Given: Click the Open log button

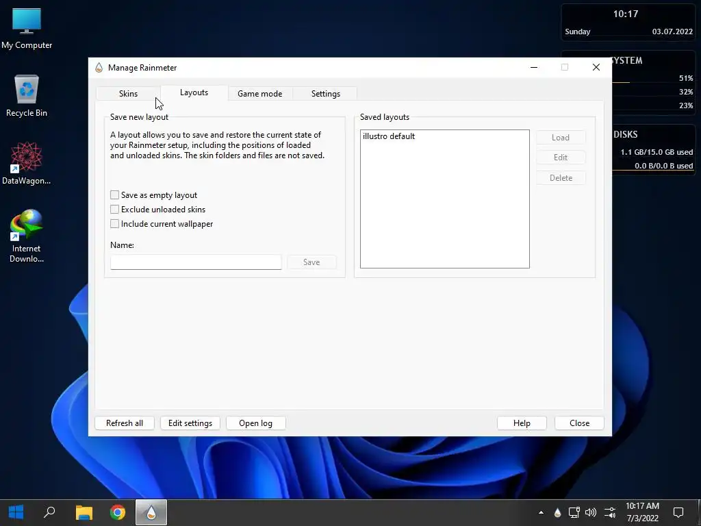Looking at the screenshot, I should pos(256,423).
